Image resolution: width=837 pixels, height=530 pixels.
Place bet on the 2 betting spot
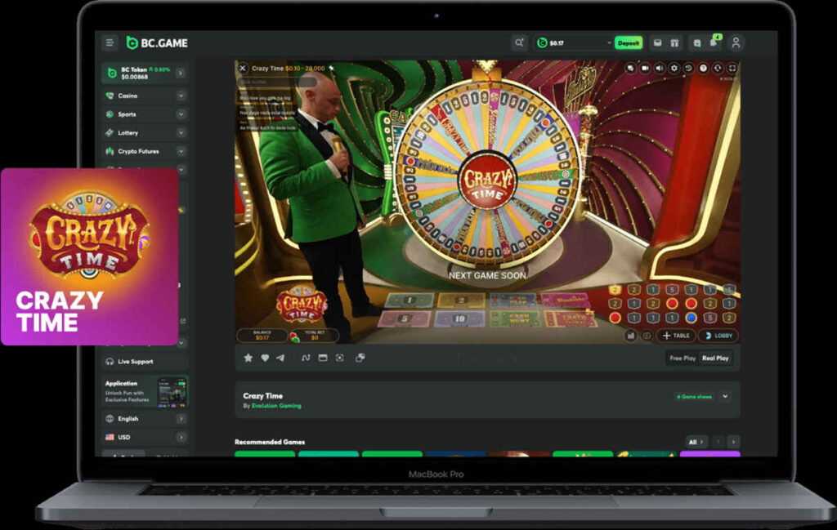461,301
